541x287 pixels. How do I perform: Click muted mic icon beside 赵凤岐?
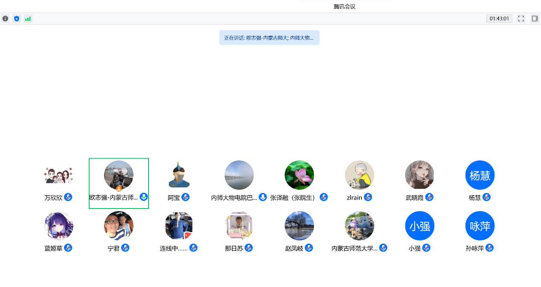(x=309, y=248)
